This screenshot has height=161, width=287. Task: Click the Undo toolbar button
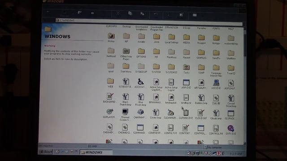[x=156, y=14]
